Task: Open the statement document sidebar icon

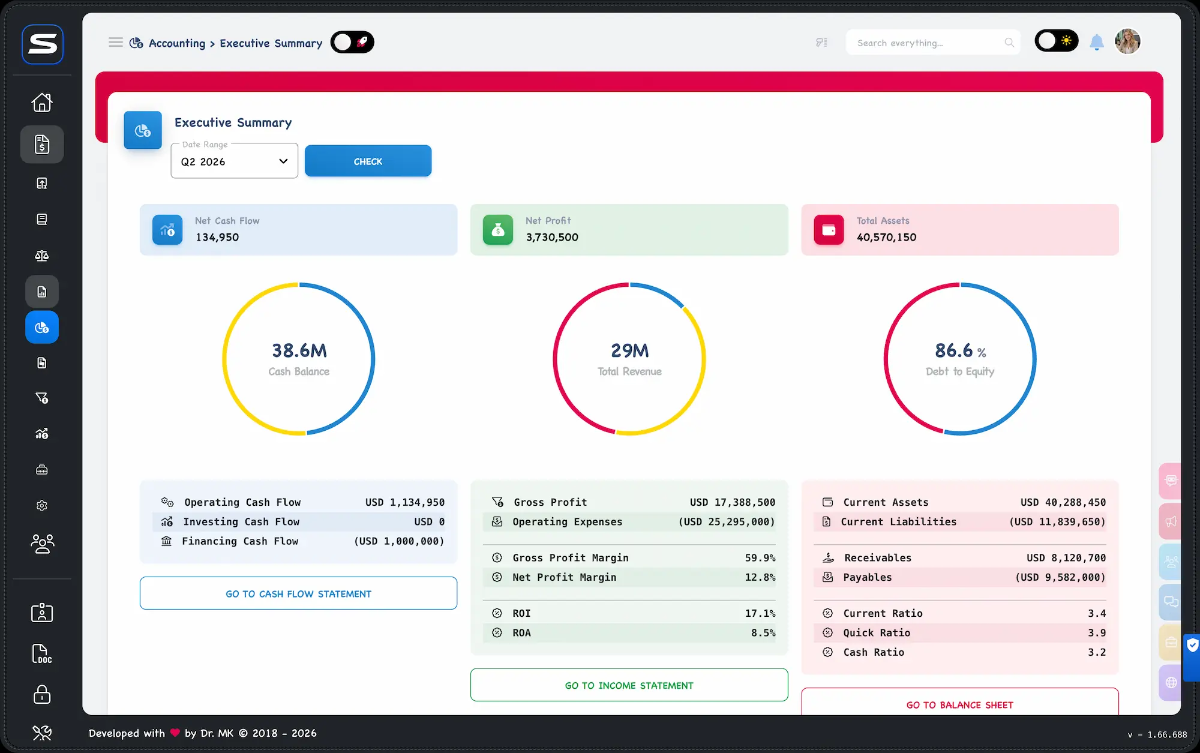Action: click(42, 362)
